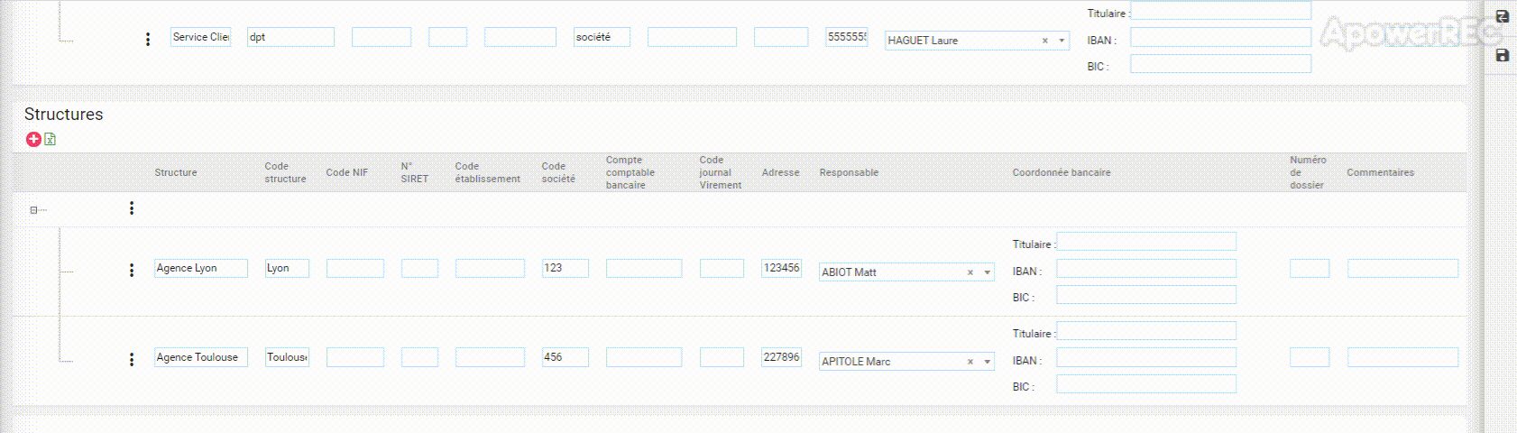Click the bottom save icon in right sidebar
The image size is (1517, 433).
click(x=1502, y=55)
